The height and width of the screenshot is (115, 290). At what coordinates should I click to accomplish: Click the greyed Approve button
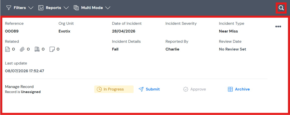point(195,89)
